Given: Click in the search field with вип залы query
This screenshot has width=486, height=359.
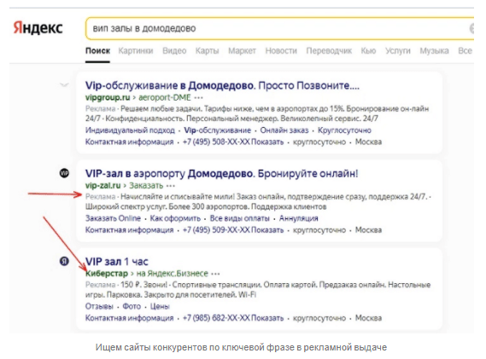Looking at the screenshot, I should click(279, 28).
